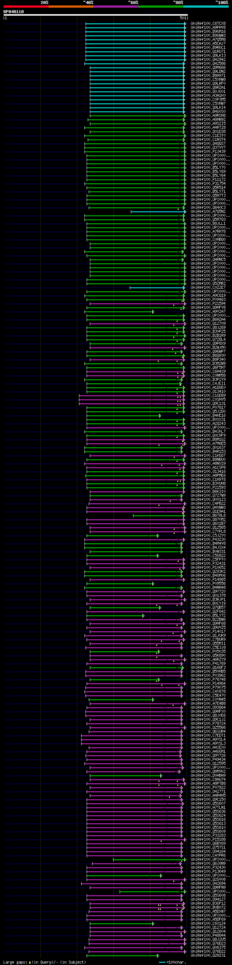This screenshot has width=232, height=965.
Task: Open UniRef100_P21593 hit
Action: 208,487
